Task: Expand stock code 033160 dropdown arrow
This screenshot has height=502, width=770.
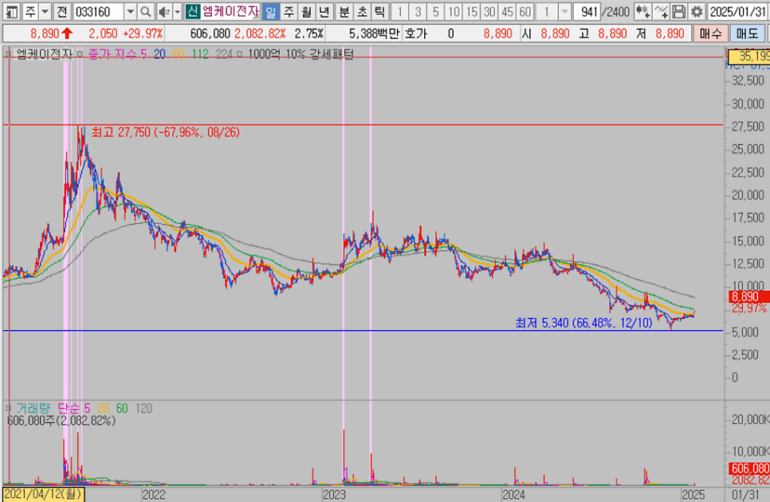Action: [x=130, y=11]
